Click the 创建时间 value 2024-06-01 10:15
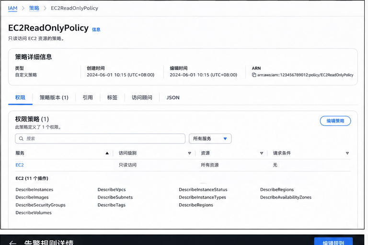This screenshot has height=245, width=368. [121, 75]
